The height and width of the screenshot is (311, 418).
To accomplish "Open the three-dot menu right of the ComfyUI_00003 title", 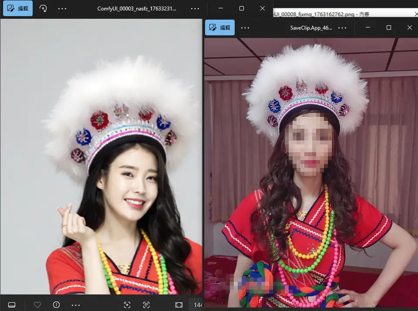I will (195, 8).
